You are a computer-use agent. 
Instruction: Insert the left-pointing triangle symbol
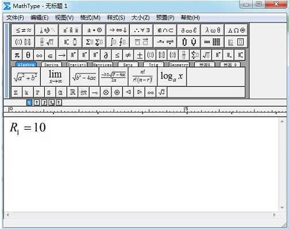pyautogui.click(x=128, y=92)
